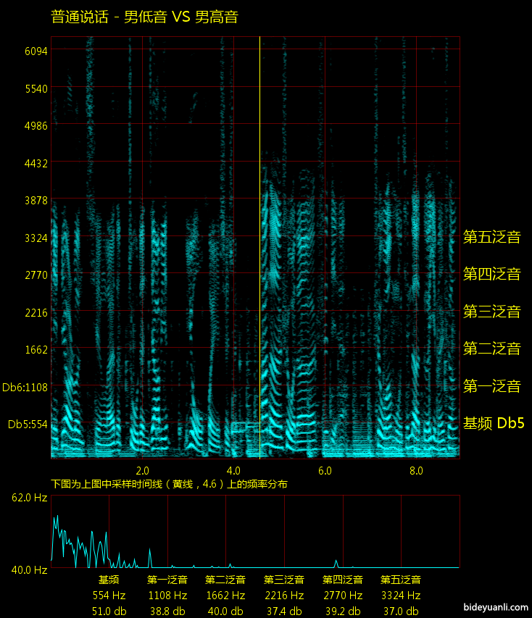This screenshot has width=532, height=618.
Task: Click the bideyuanli.com watermark link
Action: click(494, 606)
